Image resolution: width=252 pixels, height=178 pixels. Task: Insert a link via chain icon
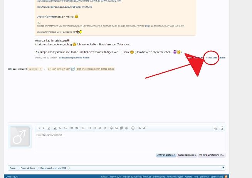tap(72, 128)
